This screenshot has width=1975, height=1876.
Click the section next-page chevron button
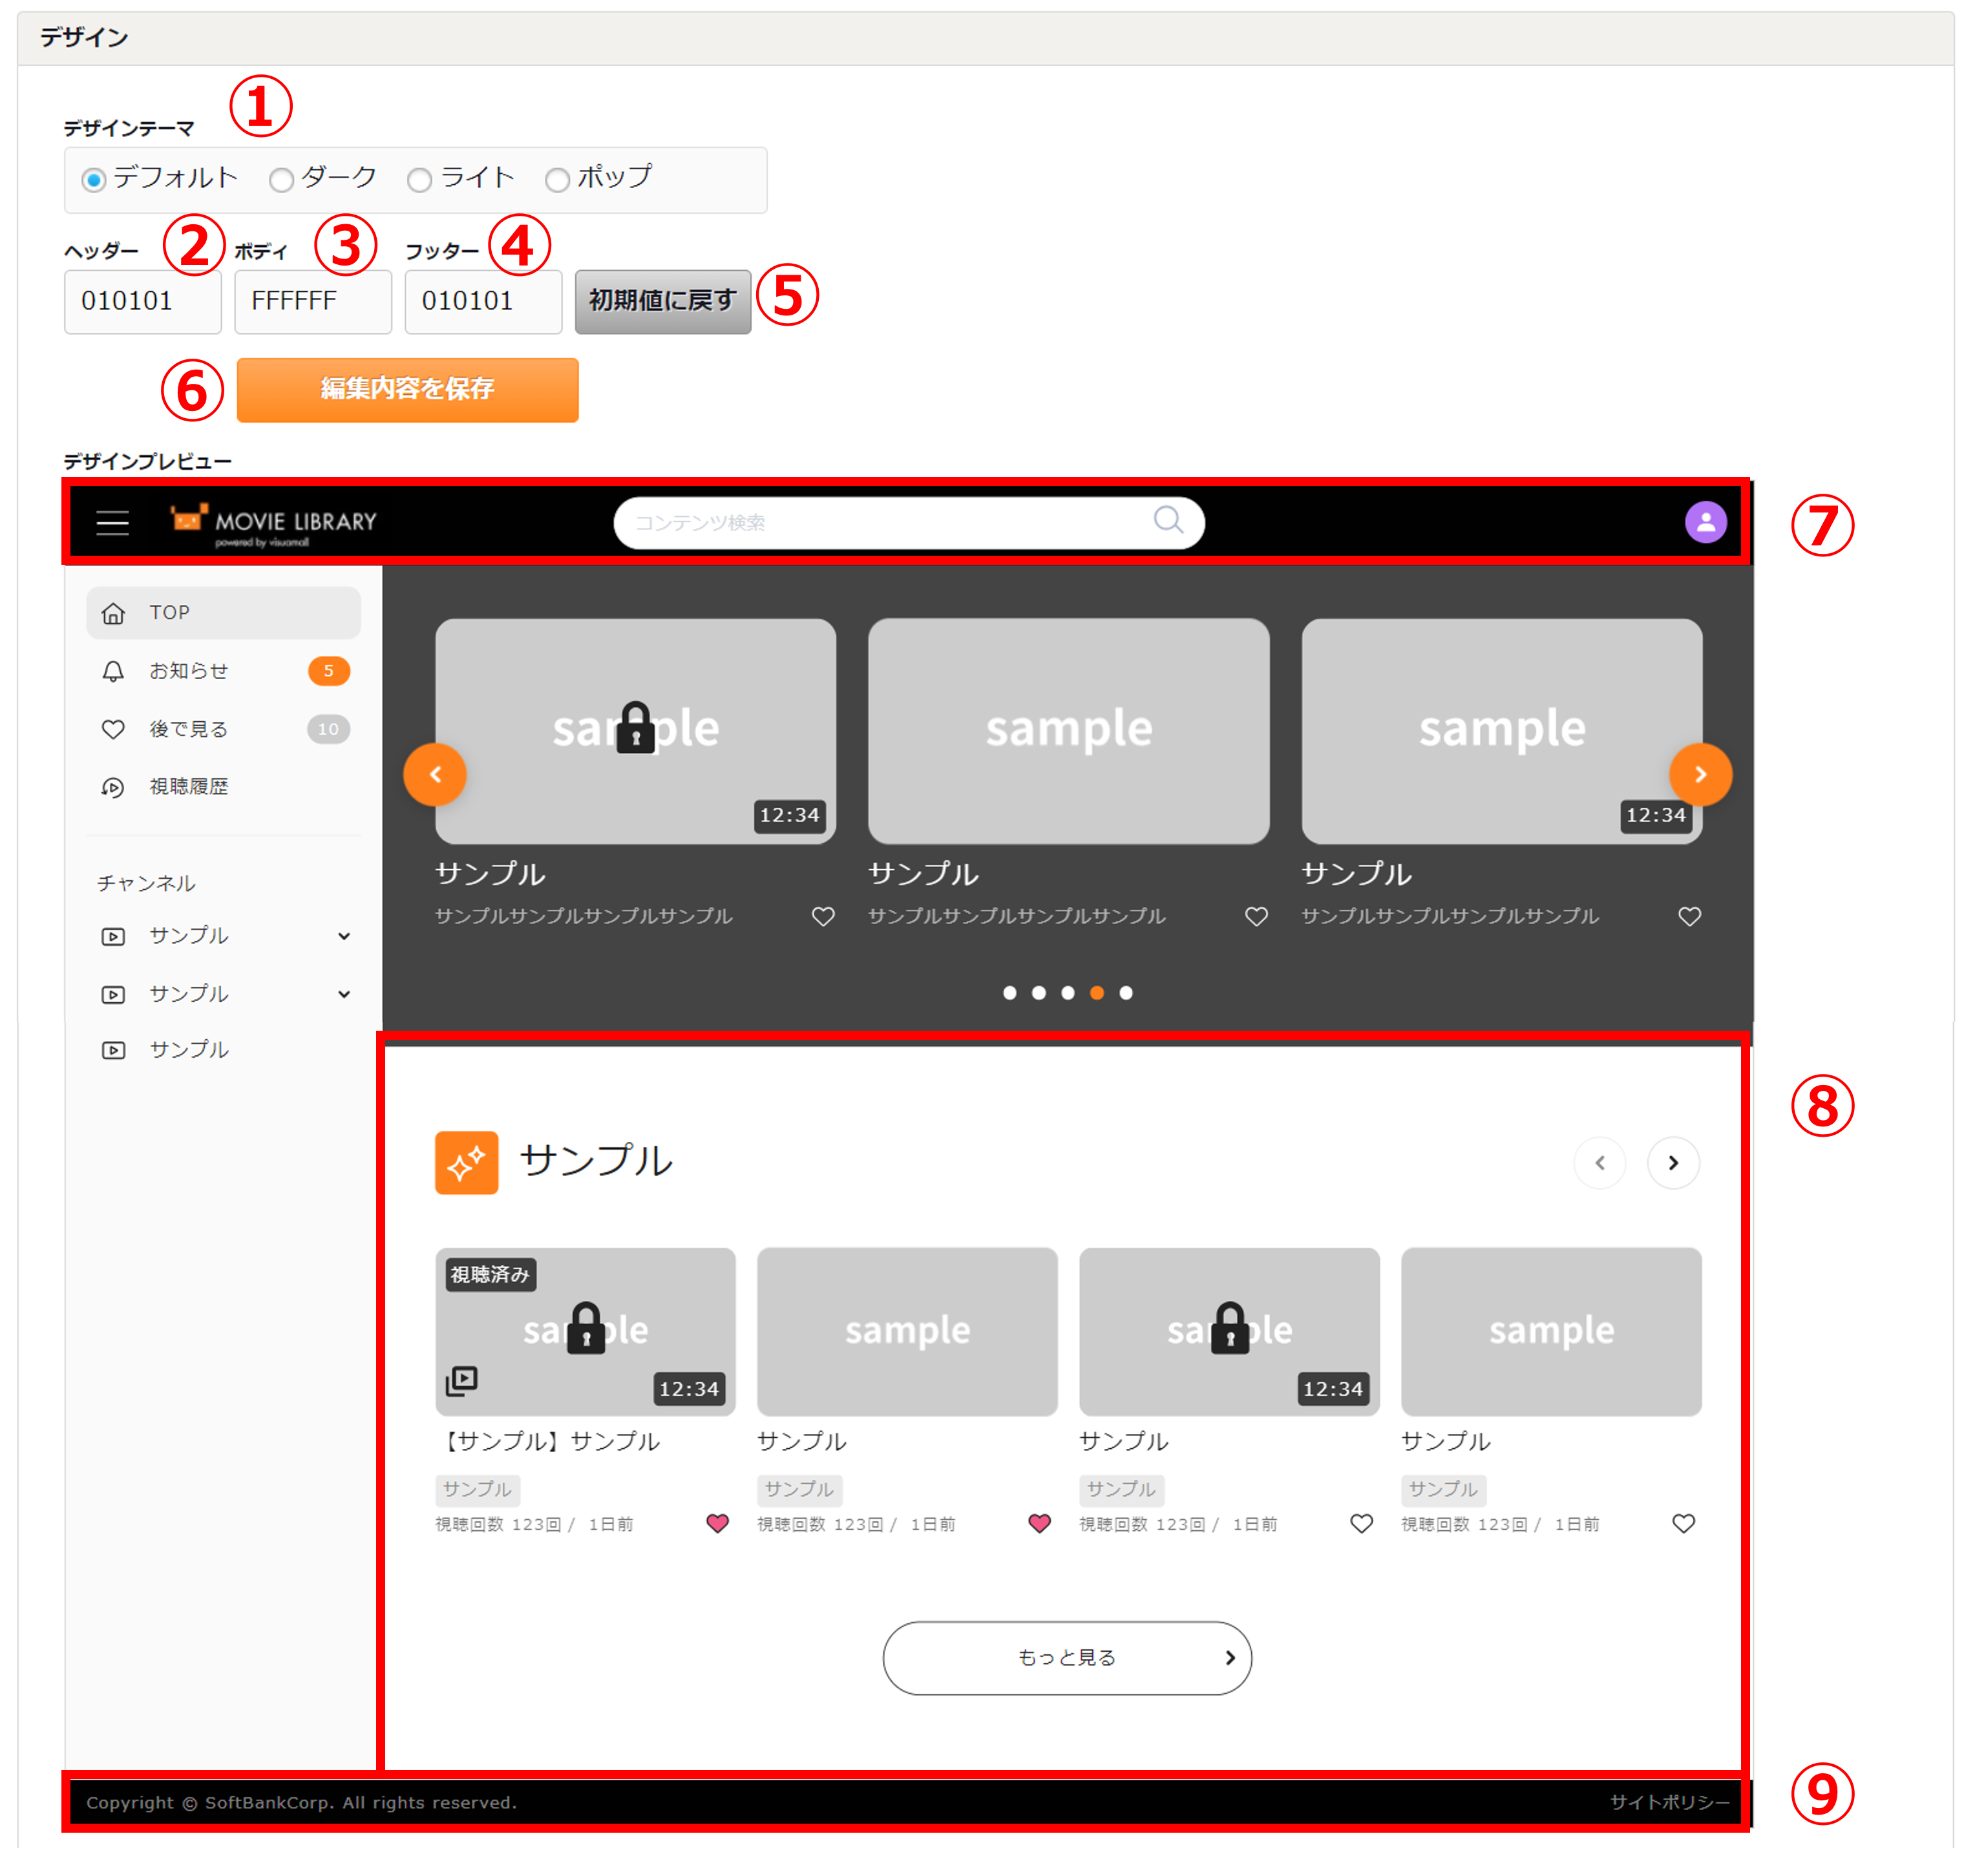point(1673,1162)
